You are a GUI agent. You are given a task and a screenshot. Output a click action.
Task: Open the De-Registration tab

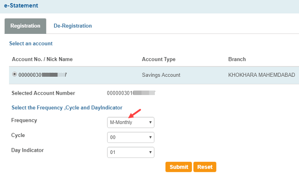(x=73, y=26)
